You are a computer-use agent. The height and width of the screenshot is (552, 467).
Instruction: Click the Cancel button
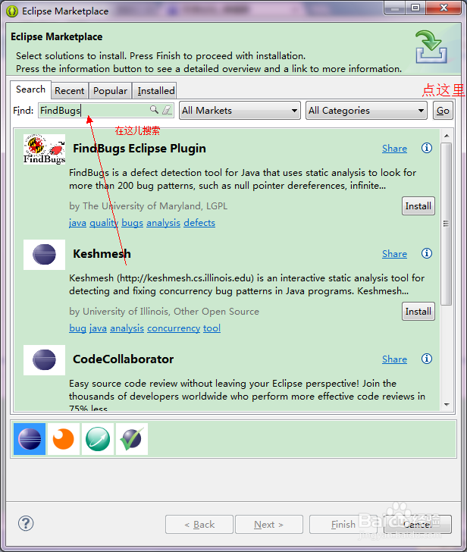(418, 525)
